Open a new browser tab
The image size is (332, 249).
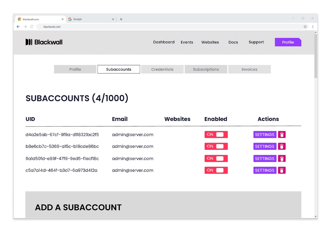121,19
